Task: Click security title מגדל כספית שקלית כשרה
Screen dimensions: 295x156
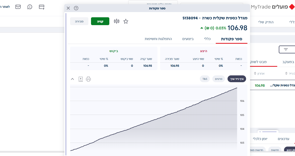Action: (x=225, y=18)
